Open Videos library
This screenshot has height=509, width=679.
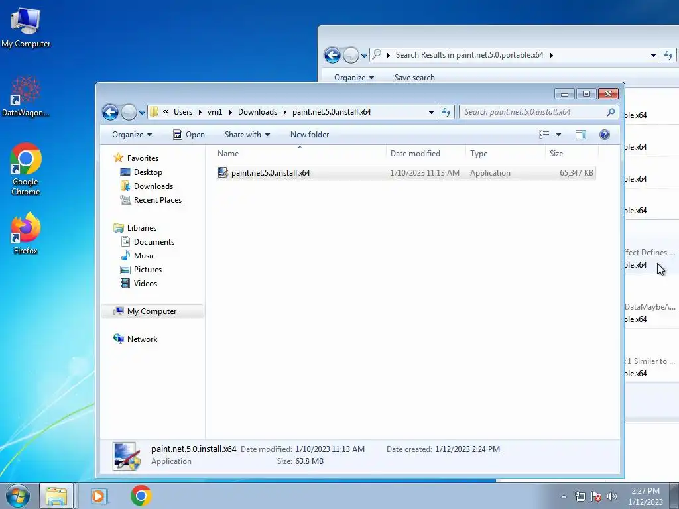[145, 284]
